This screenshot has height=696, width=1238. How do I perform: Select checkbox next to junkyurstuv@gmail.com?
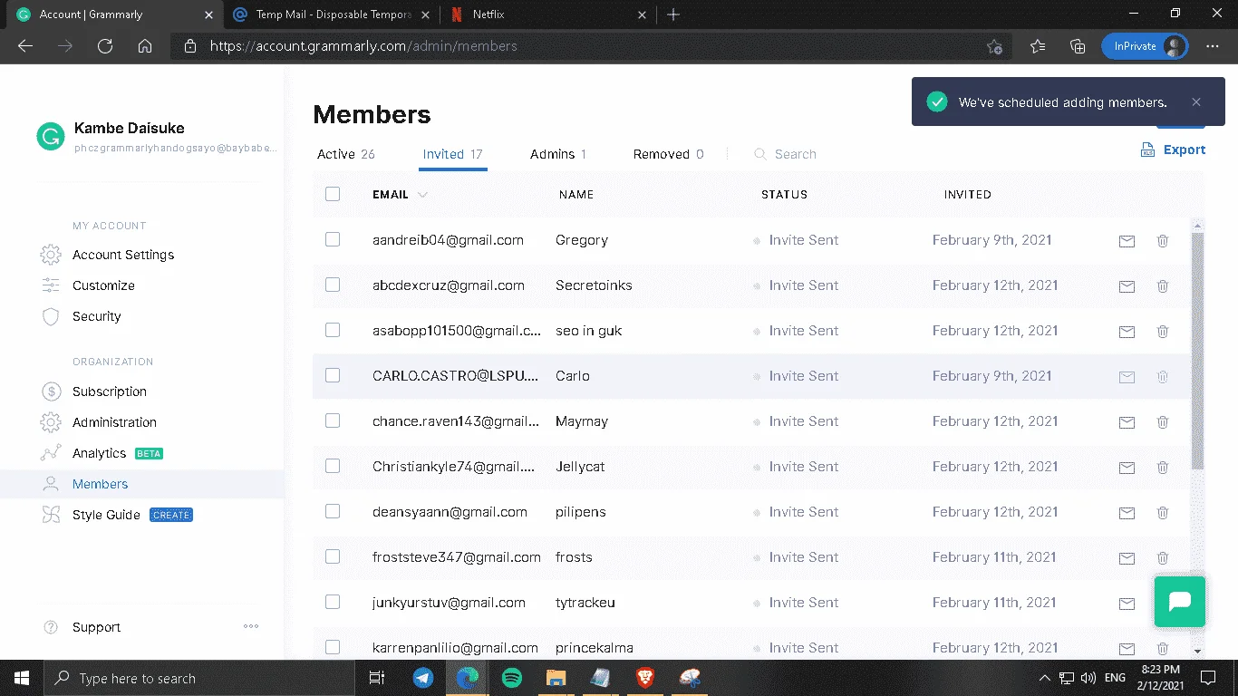(333, 602)
